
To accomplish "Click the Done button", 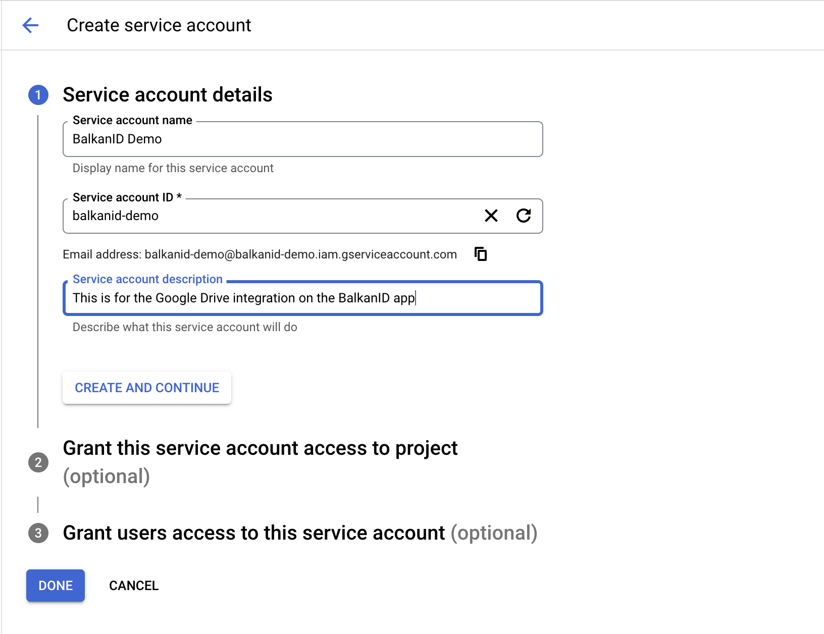I will (56, 586).
